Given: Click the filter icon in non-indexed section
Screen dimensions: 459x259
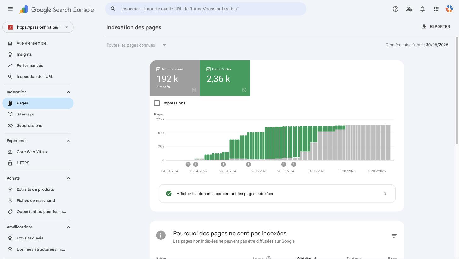Looking at the screenshot, I should (394, 236).
